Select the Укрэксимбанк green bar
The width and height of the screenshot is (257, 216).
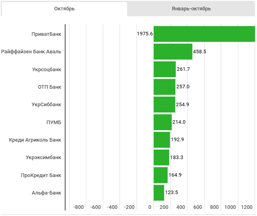pyautogui.click(x=161, y=158)
